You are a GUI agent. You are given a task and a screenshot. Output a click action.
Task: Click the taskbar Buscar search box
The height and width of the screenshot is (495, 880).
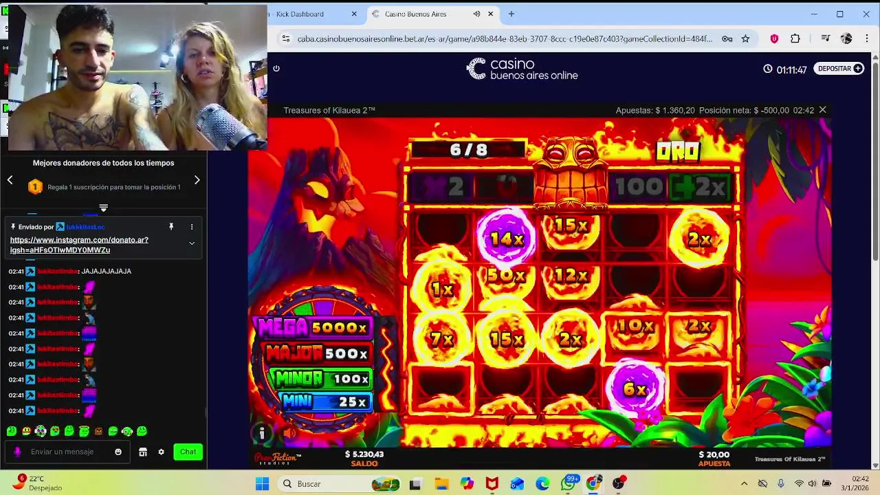click(340, 484)
